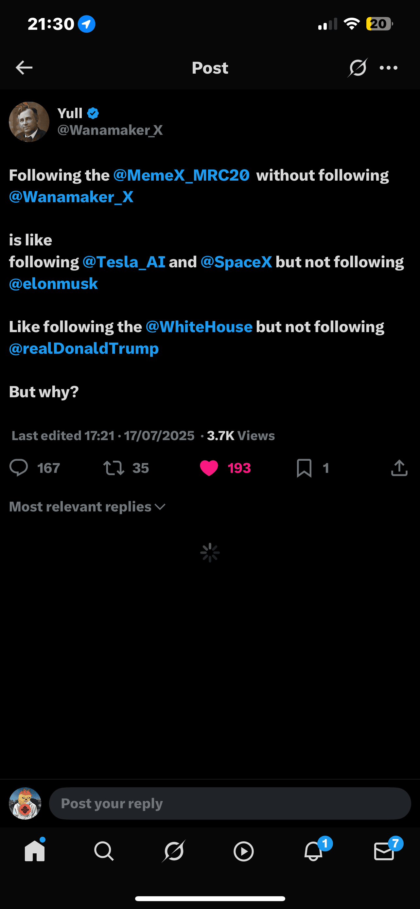
Task: Type in the Post your reply field
Action: pyautogui.click(x=230, y=804)
